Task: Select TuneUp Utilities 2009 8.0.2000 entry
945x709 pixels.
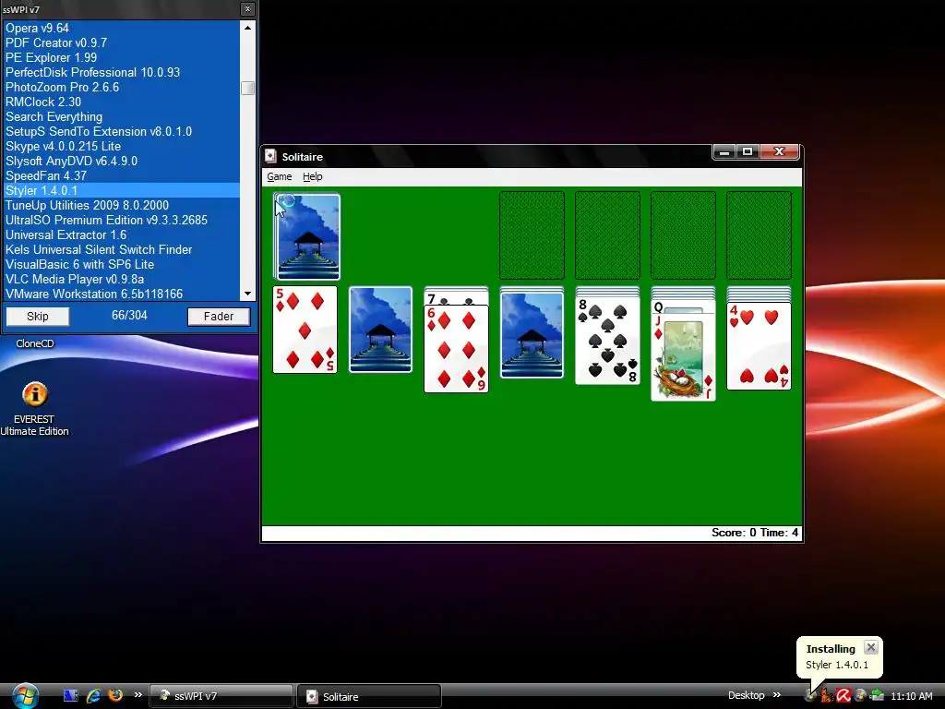Action: pyautogui.click(x=122, y=206)
